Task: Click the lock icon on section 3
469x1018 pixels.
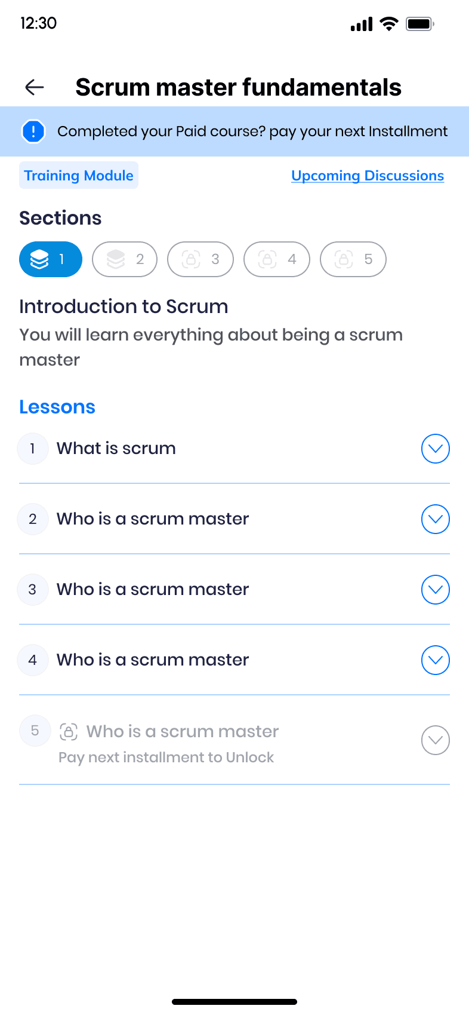Action: [190, 259]
